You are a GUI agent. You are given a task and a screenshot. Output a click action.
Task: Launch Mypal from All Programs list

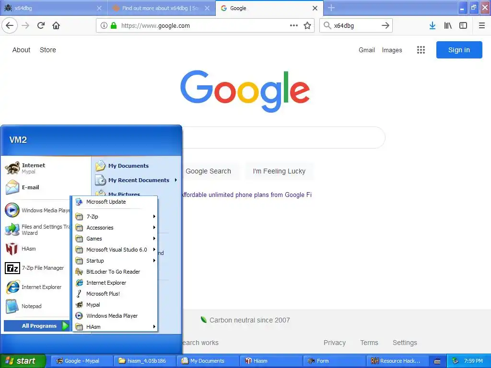click(x=115, y=305)
